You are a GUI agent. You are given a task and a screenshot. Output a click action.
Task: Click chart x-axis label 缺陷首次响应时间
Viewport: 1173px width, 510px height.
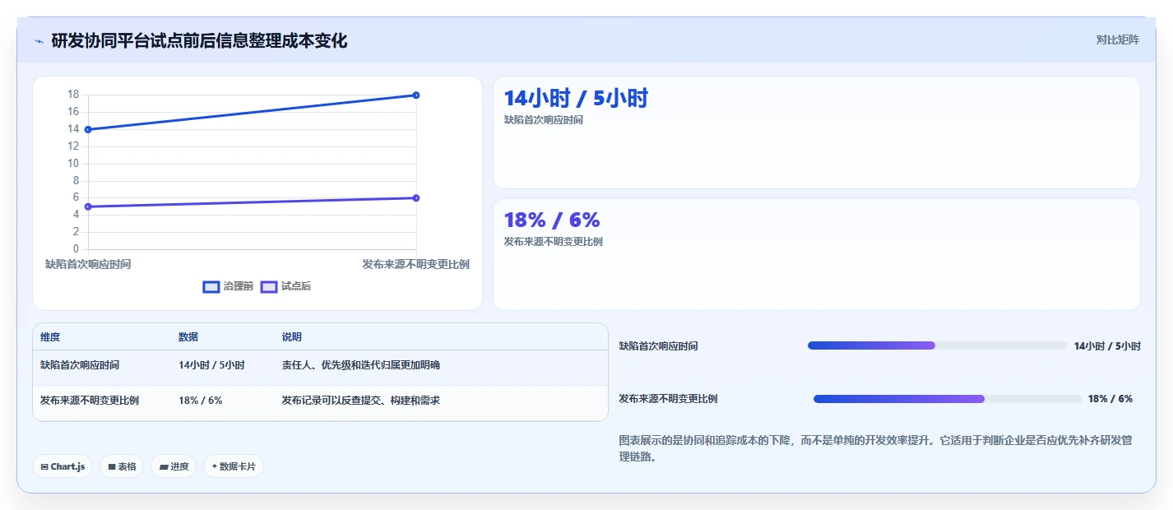[88, 264]
